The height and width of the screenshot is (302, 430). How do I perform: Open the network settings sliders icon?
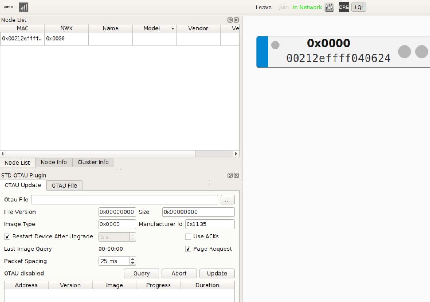click(329, 7)
